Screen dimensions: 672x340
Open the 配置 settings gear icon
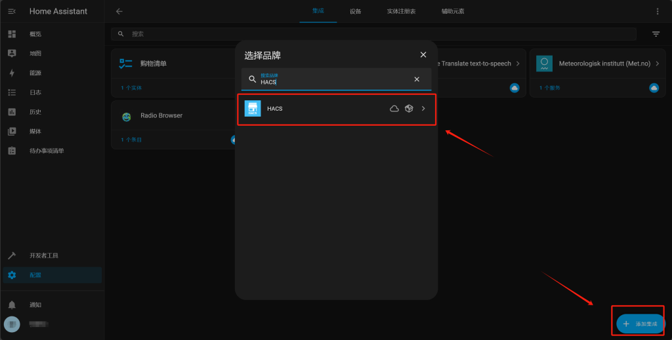coord(12,275)
